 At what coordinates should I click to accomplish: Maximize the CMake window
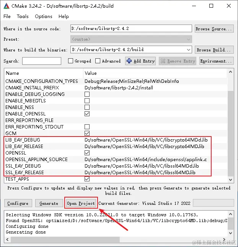[211, 6]
